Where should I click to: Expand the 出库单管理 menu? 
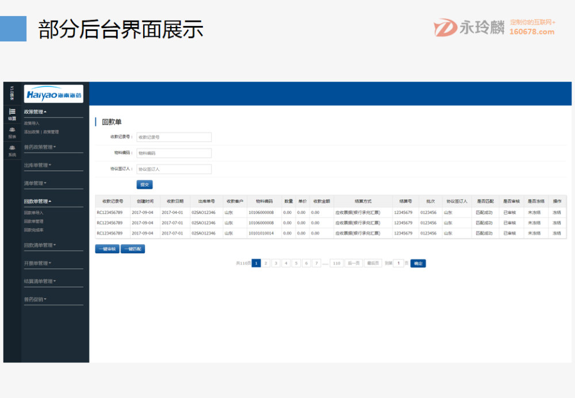tap(36, 166)
